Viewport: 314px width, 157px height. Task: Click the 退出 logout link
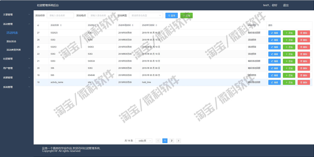[286, 5]
